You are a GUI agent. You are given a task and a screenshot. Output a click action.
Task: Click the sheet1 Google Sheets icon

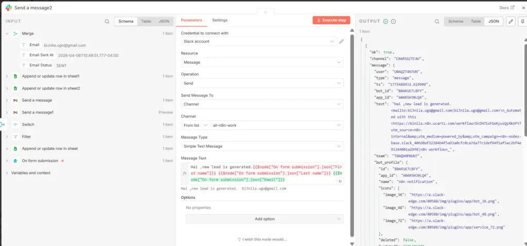[15, 77]
